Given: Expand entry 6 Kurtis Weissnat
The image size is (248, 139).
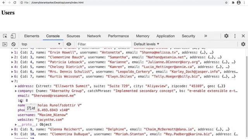Looking at the screenshot, I should pos(12,76).
